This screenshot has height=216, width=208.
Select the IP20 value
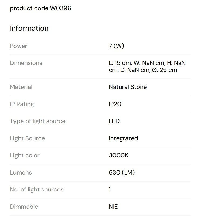[115, 104]
